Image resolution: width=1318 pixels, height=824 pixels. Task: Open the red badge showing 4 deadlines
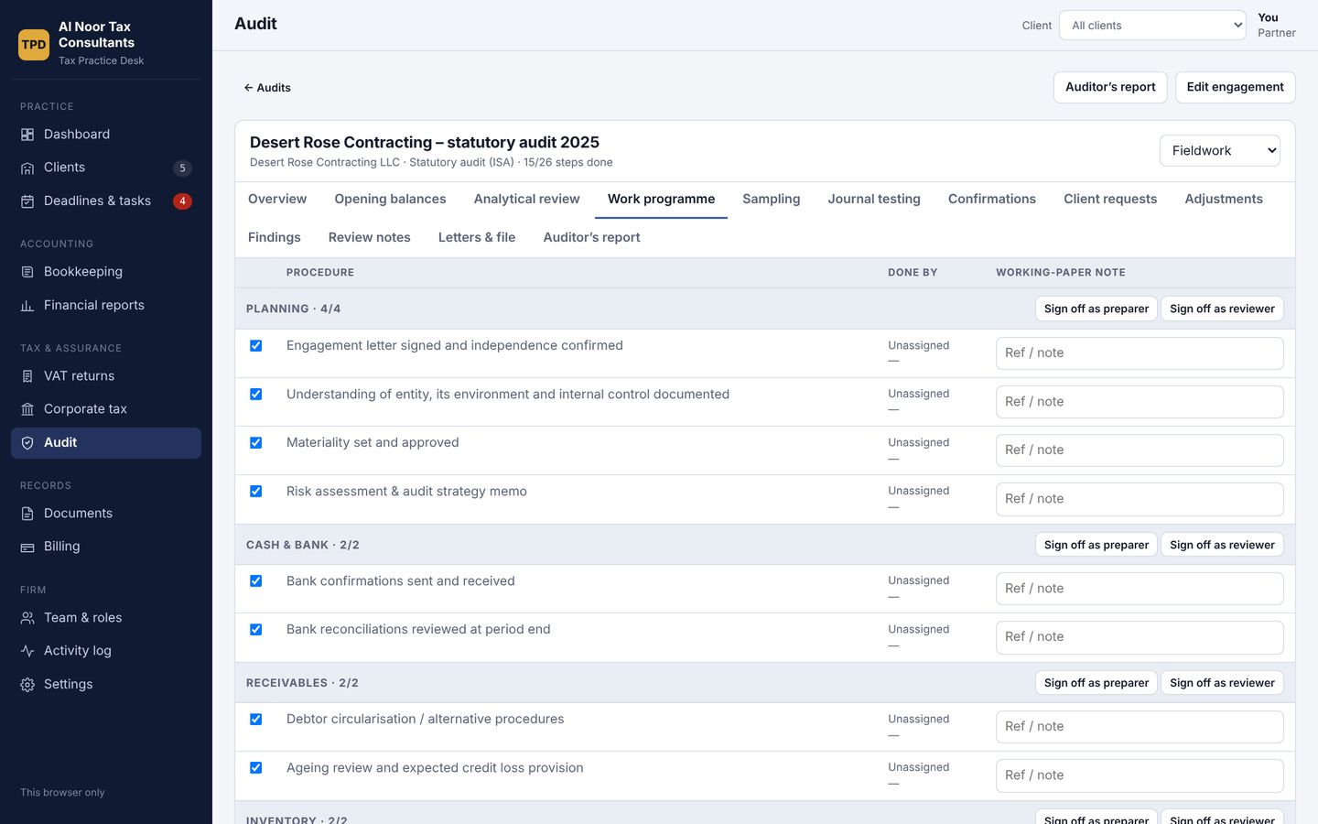point(182,201)
